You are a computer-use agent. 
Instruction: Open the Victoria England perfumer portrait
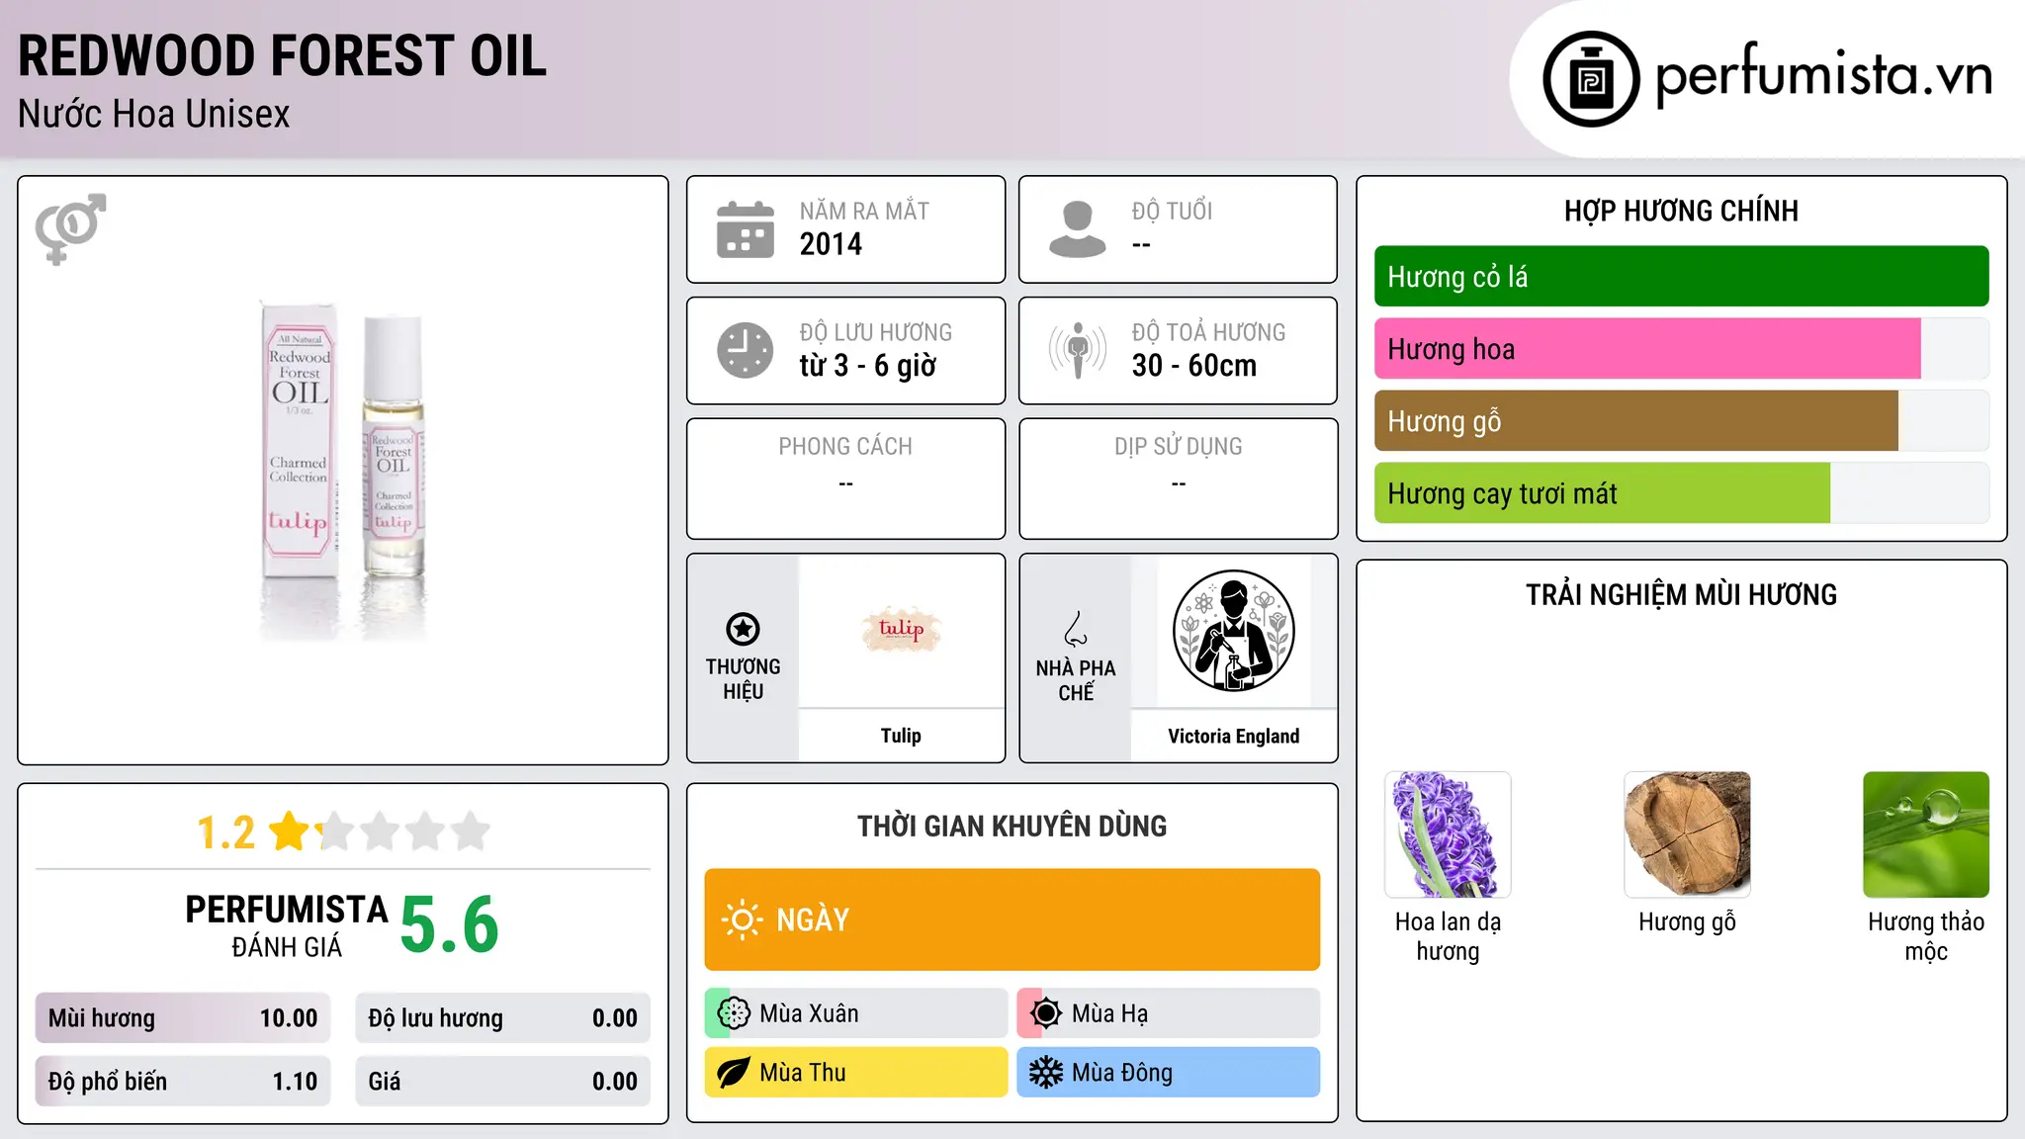pos(1233,631)
